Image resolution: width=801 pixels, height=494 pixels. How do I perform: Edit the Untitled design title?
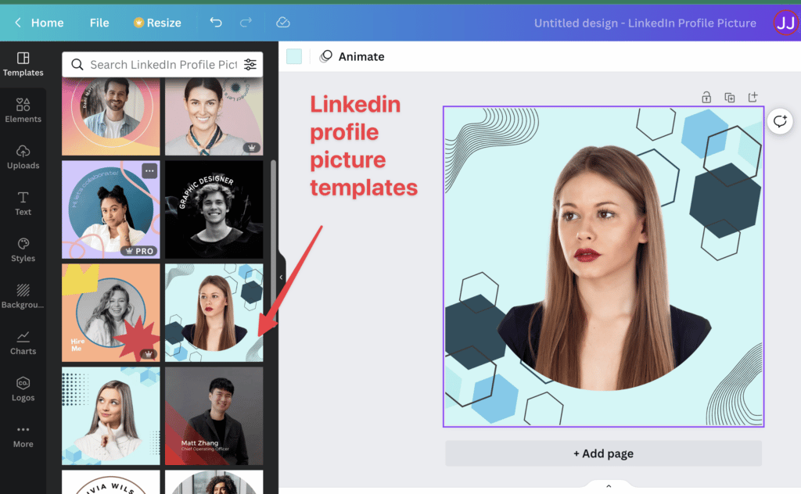(645, 23)
